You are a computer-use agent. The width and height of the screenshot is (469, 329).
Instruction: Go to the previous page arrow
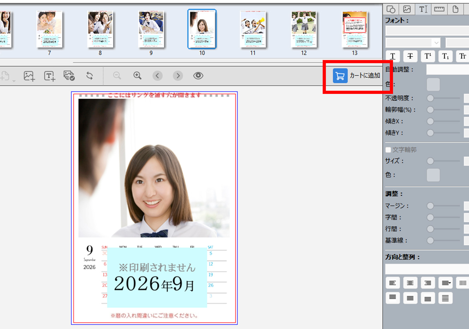[158, 76]
